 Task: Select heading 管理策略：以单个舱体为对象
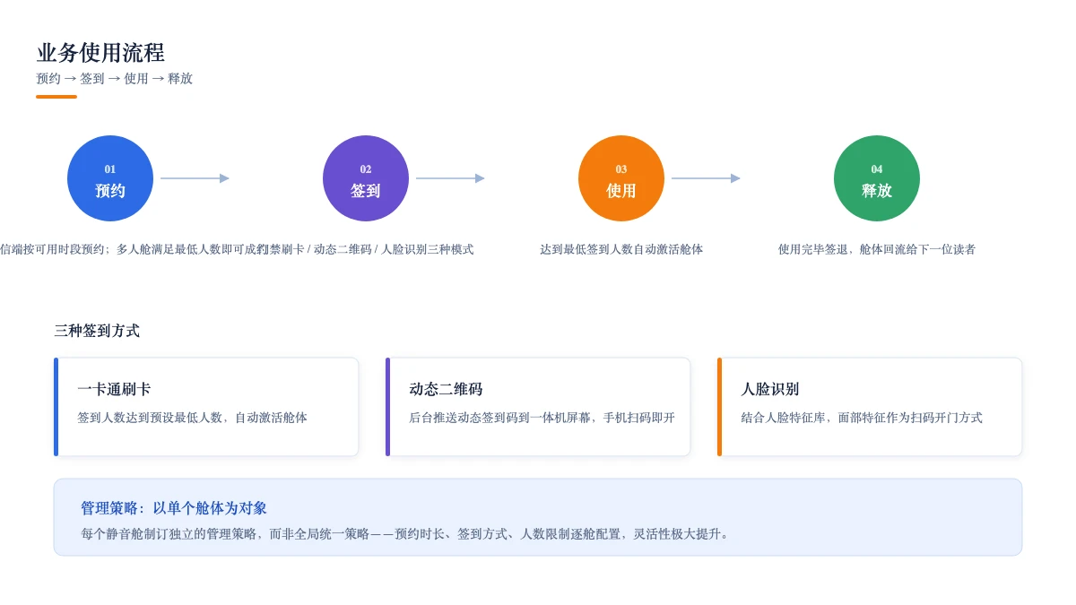174,508
